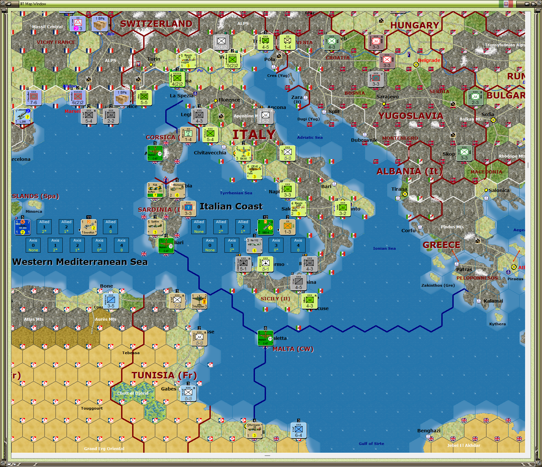
Task: Click the F2A Buffalo fighter counter
Action: [155, 190]
